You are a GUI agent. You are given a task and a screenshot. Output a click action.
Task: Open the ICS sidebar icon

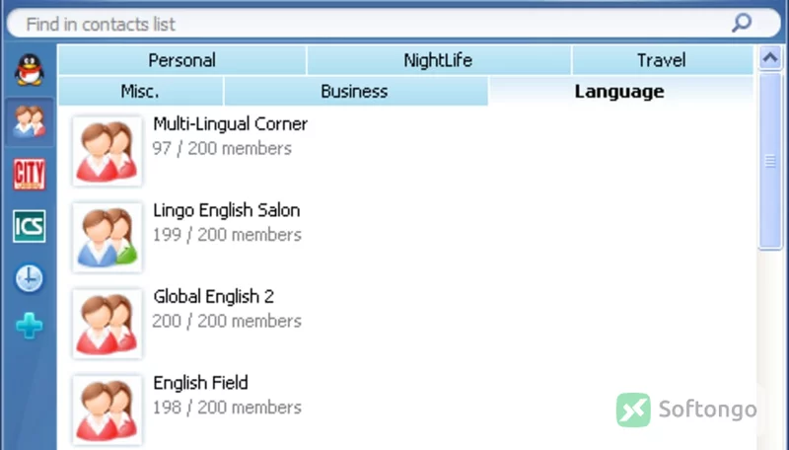pos(30,226)
